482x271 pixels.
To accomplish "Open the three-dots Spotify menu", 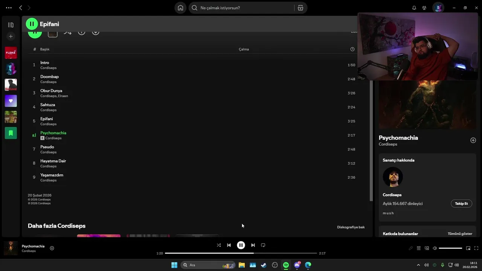I will click(x=9, y=8).
